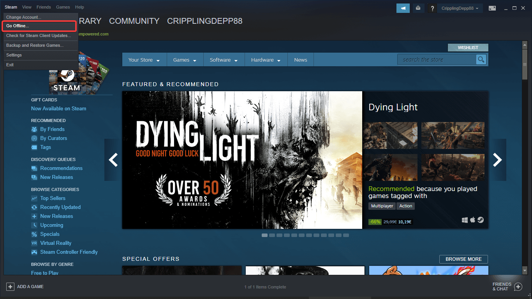Select Check for Steam Client Updates
532x299 pixels.
click(x=41, y=35)
